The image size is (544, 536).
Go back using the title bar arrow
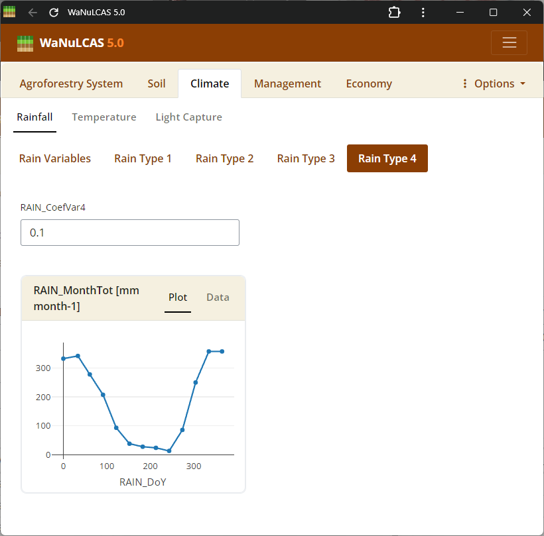pyautogui.click(x=33, y=13)
